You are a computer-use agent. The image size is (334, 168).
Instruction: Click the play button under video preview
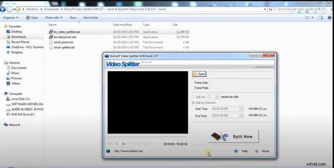click(x=110, y=144)
